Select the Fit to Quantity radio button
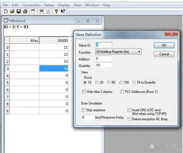The width and height of the screenshot is (183, 153). (x=134, y=82)
